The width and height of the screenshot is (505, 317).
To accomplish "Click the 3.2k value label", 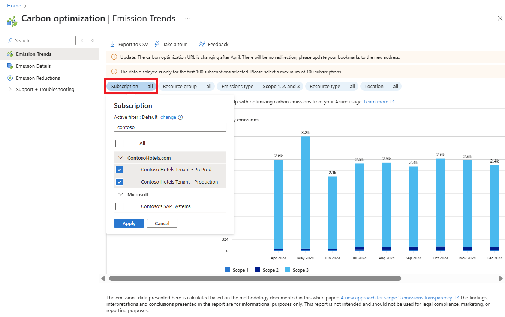I will (x=306, y=133).
